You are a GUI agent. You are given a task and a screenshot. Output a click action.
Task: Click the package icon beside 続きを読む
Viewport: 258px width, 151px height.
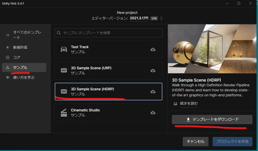coord(175,104)
